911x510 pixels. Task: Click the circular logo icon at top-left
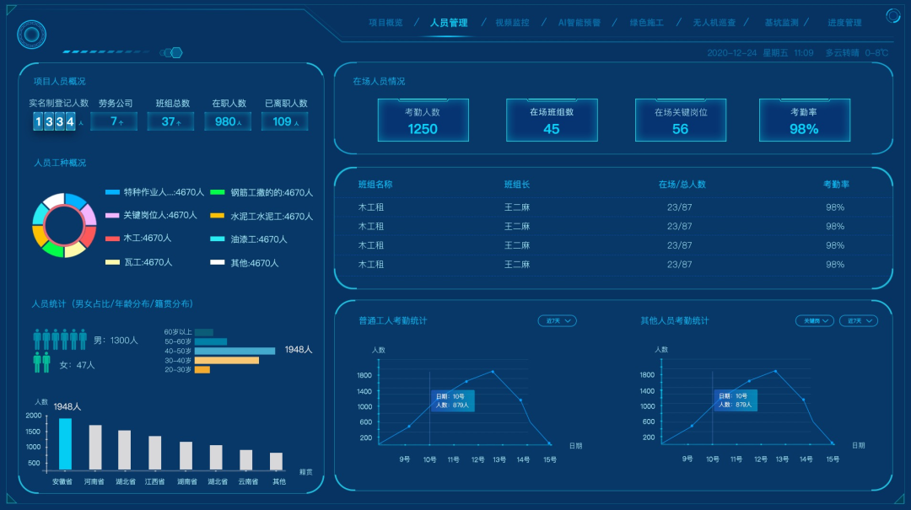click(x=31, y=35)
